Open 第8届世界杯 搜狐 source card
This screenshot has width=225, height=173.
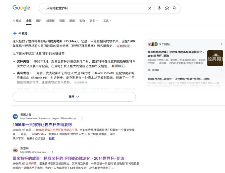click(x=178, y=79)
